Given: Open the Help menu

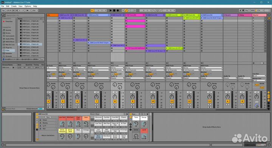Looking at the screenshot, I should (x=35, y=6).
